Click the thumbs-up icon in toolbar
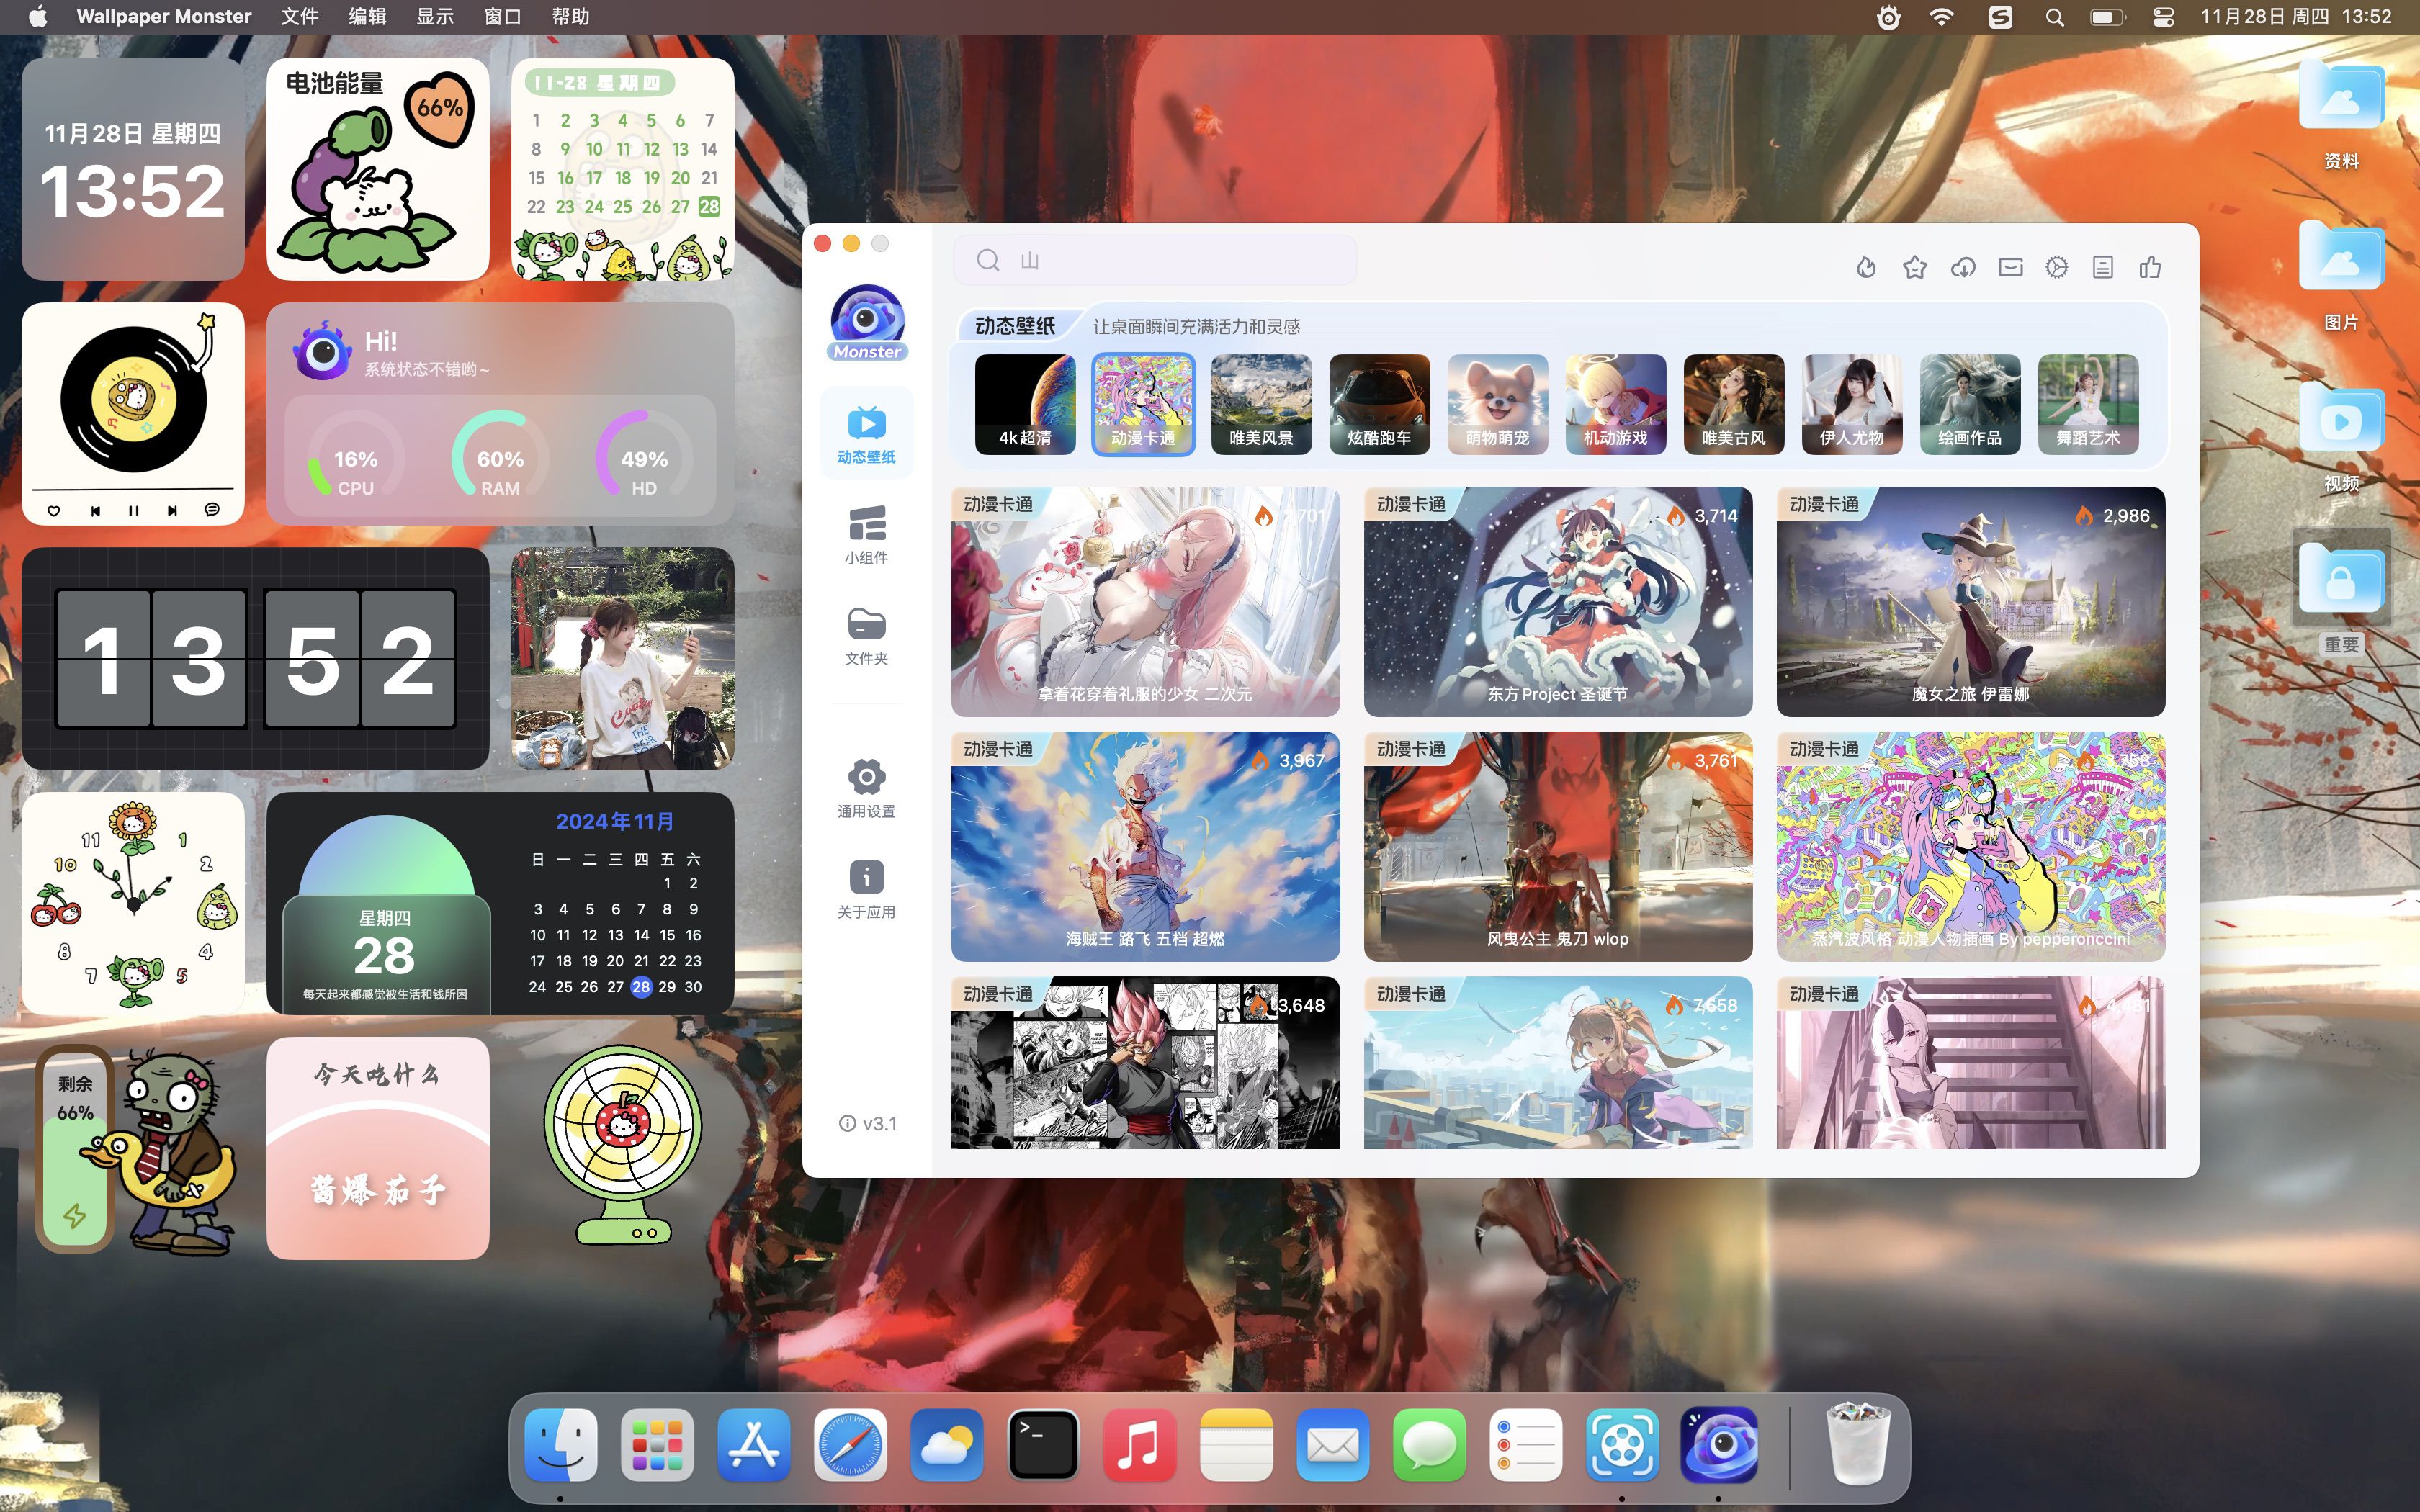 click(x=2150, y=267)
